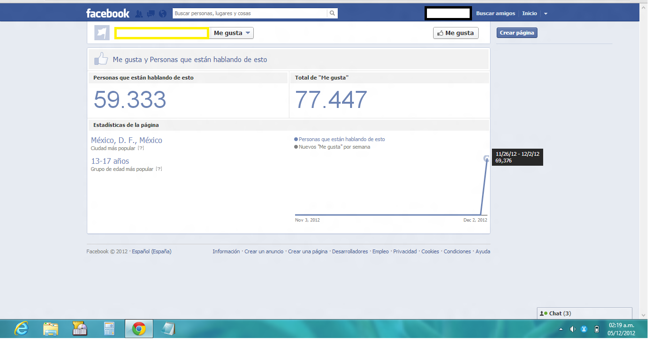The image size is (648, 339).
Task: Expand the Chat (3) bar
Action: [x=584, y=313]
